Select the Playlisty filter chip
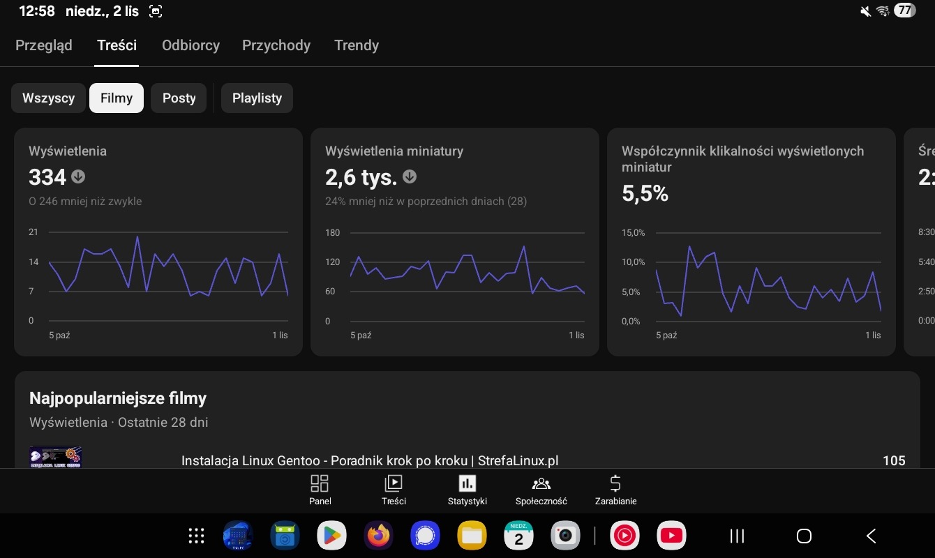Viewport: 935px width, 558px height. coord(257,98)
